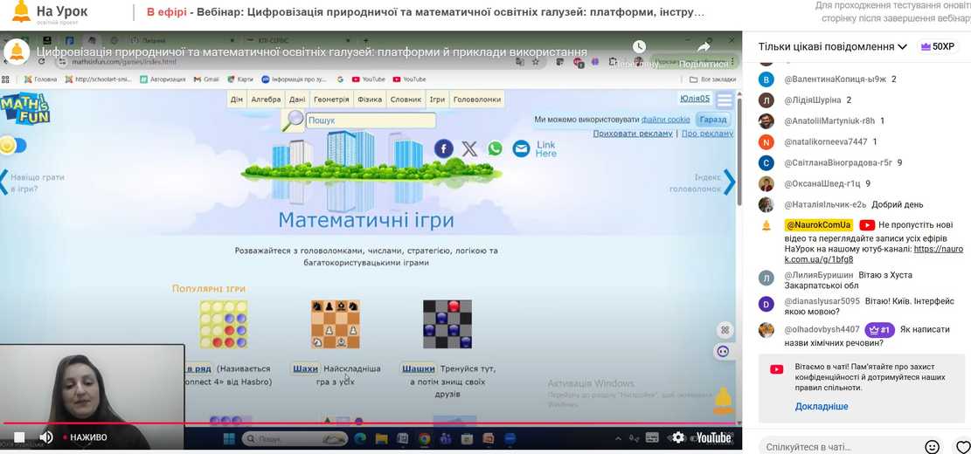Open the Алгебра menu tab
This screenshot has width=971, height=454.
click(266, 100)
